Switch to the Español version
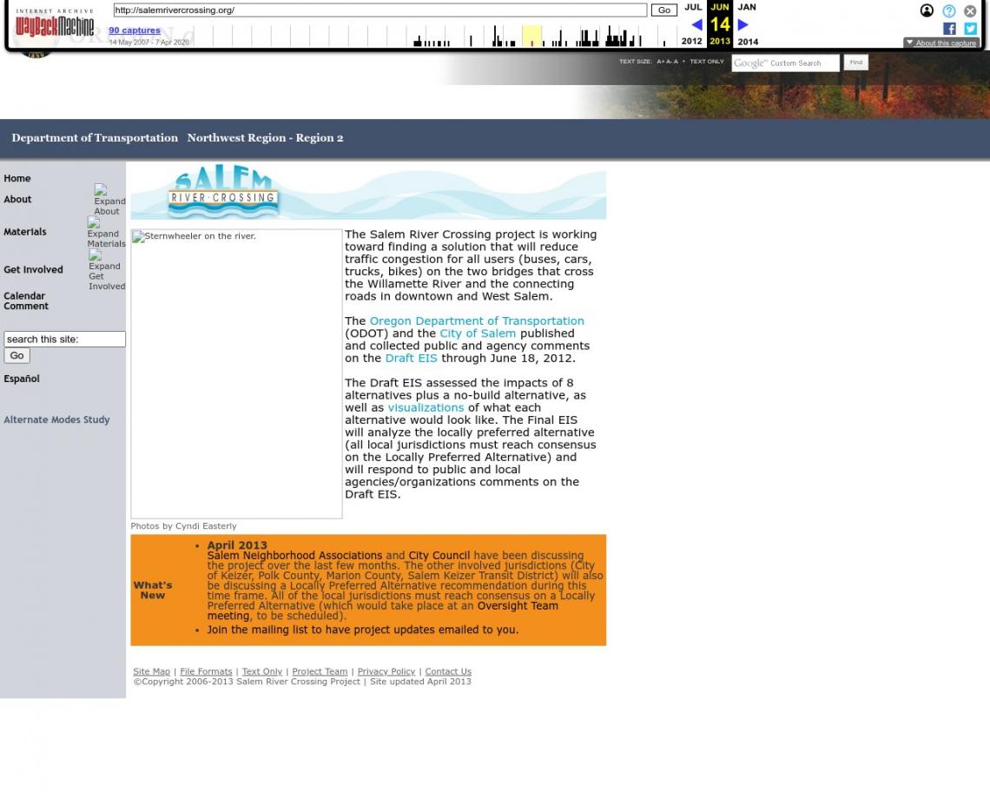Image resolution: width=990 pixels, height=792 pixels. (x=22, y=379)
